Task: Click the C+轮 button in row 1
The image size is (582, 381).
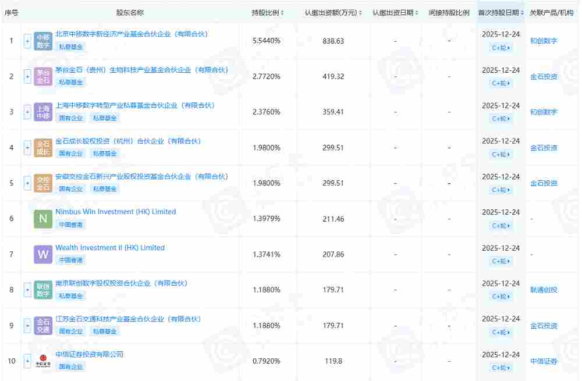Action: [x=501, y=49]
